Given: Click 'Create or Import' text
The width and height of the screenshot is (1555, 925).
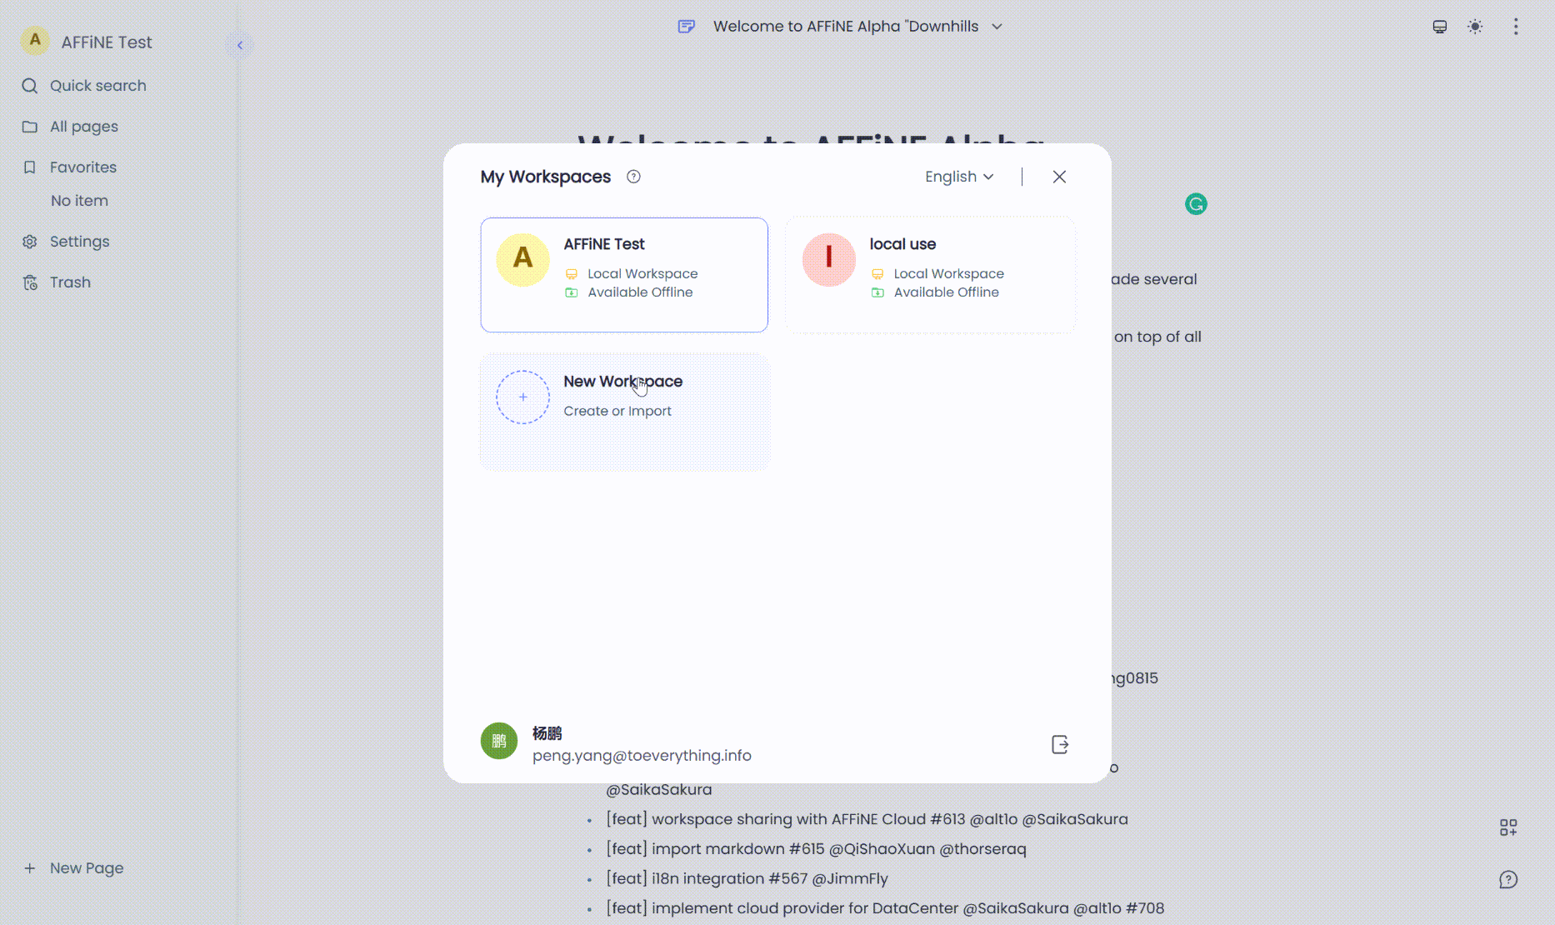Looking at the screenshot, I should pyautogui.click(x=617, y=411).
